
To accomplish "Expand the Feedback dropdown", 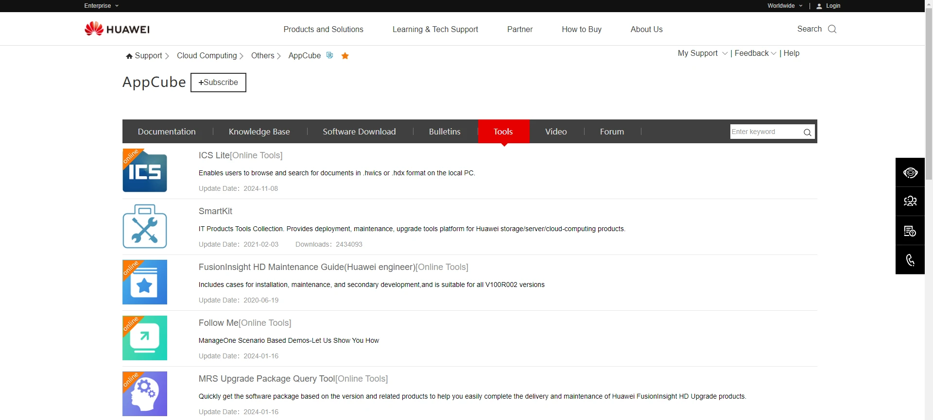I will coord(755,53).
